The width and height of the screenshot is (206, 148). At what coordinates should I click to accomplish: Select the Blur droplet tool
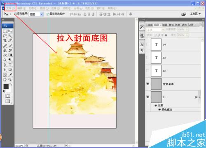click(x=5, y=60)
